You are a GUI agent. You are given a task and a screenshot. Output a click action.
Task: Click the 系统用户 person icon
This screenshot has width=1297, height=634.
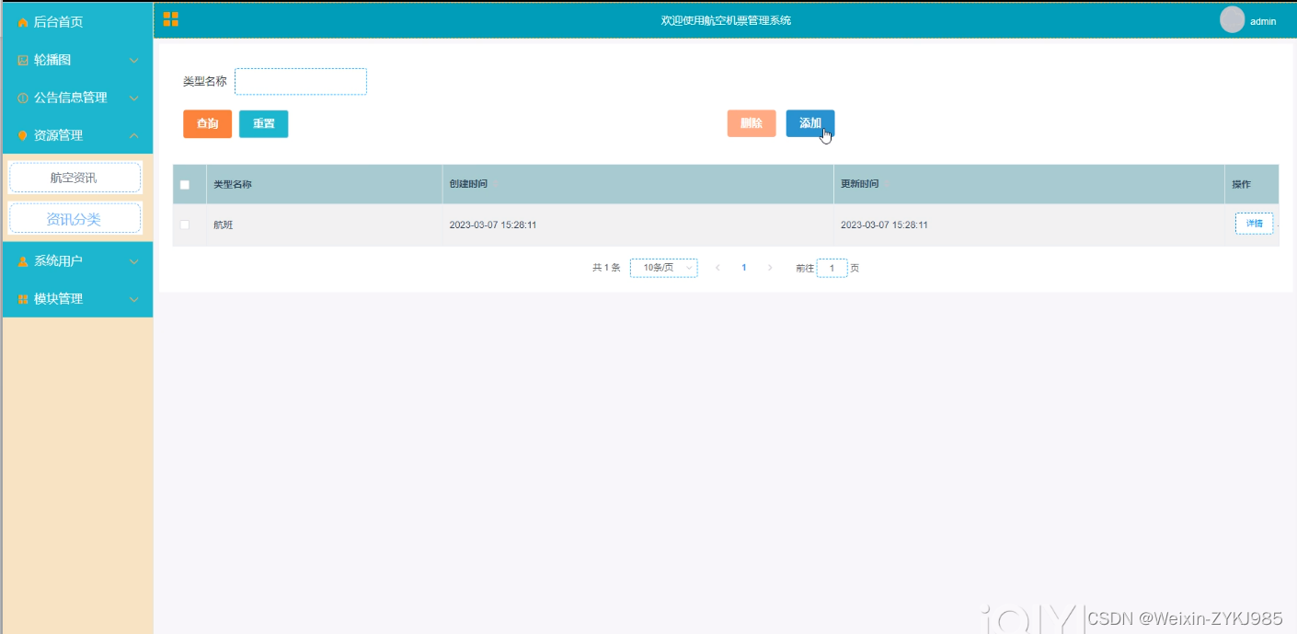(23, 261)
